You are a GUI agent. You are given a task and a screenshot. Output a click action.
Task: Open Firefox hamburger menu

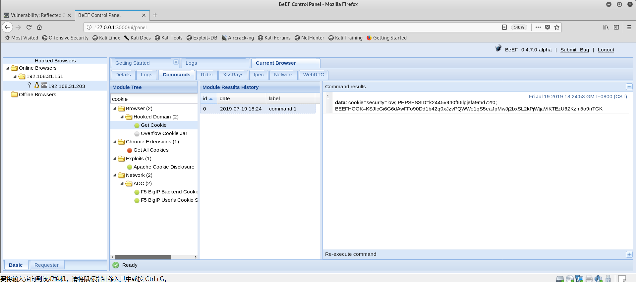629,27
